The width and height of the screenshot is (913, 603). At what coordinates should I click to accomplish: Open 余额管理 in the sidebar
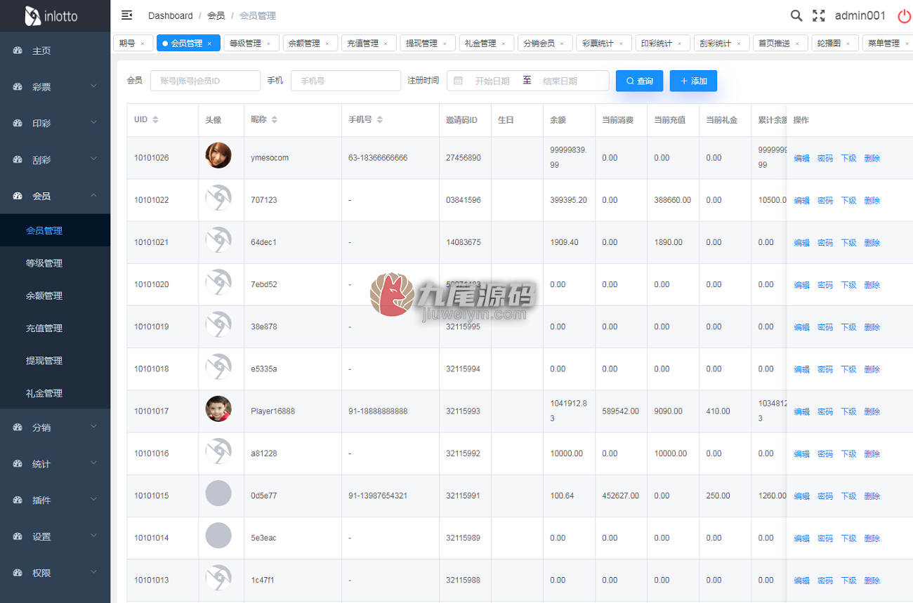44,296
